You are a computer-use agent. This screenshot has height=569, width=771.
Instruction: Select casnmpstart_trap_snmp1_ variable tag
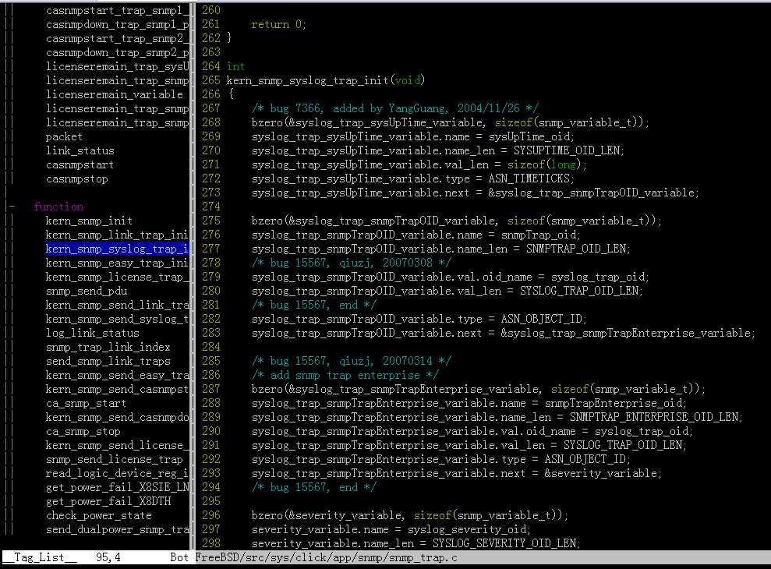pyautogui.click(x=117, y=10)
